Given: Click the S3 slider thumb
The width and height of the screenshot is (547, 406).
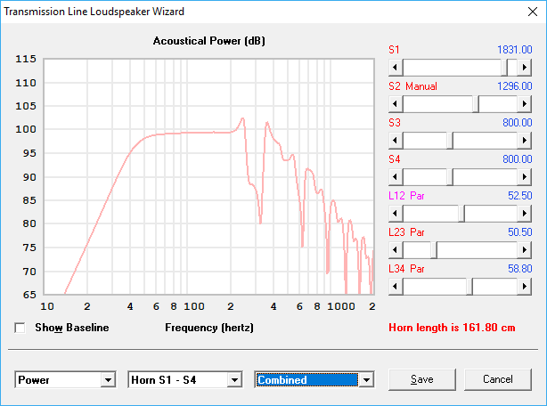Looking at the screenshot, I should click(x=450, y=141).
